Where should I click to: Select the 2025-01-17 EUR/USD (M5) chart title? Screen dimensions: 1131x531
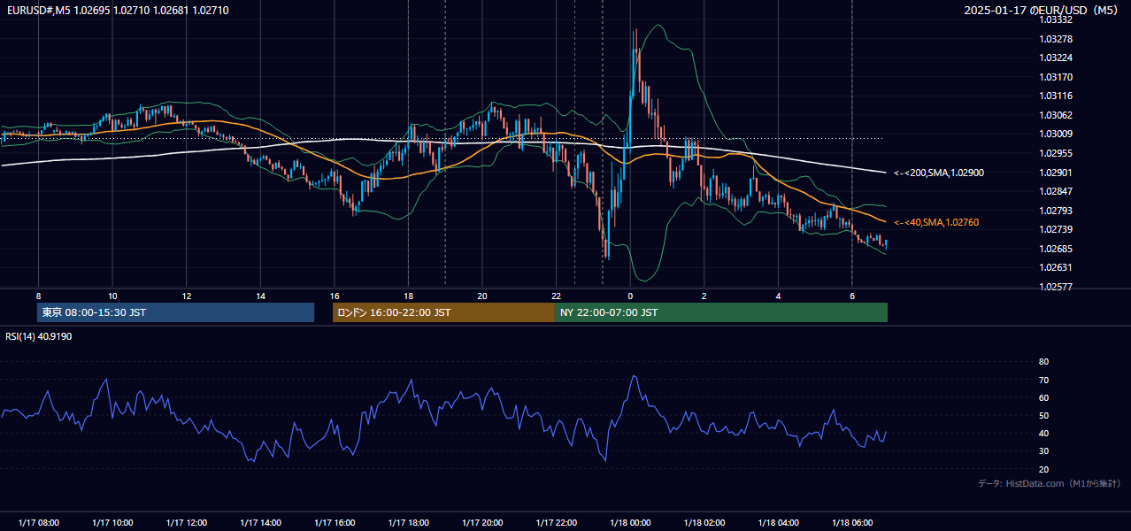[x=1042, y=10]
